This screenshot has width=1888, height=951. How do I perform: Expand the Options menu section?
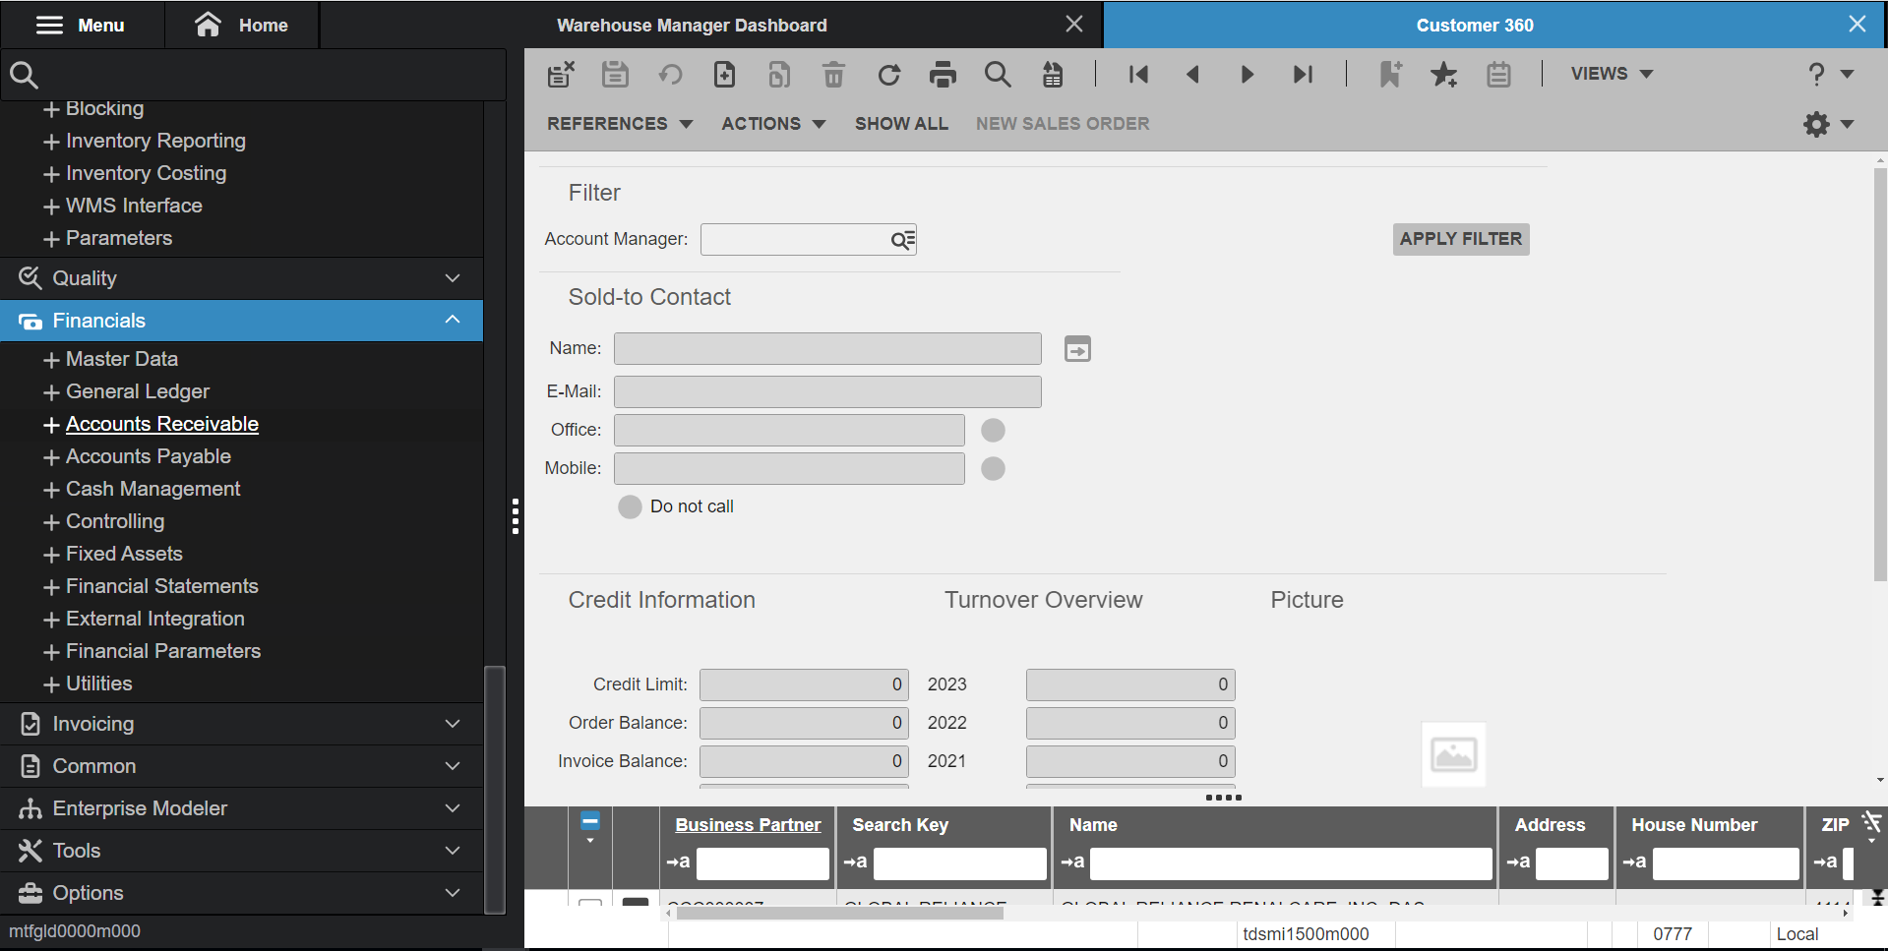[241, 893]
